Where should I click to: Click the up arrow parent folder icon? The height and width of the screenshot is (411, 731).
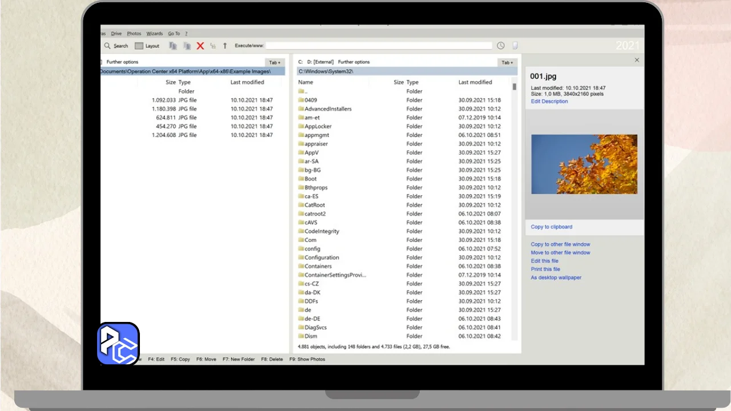point(224,46)
